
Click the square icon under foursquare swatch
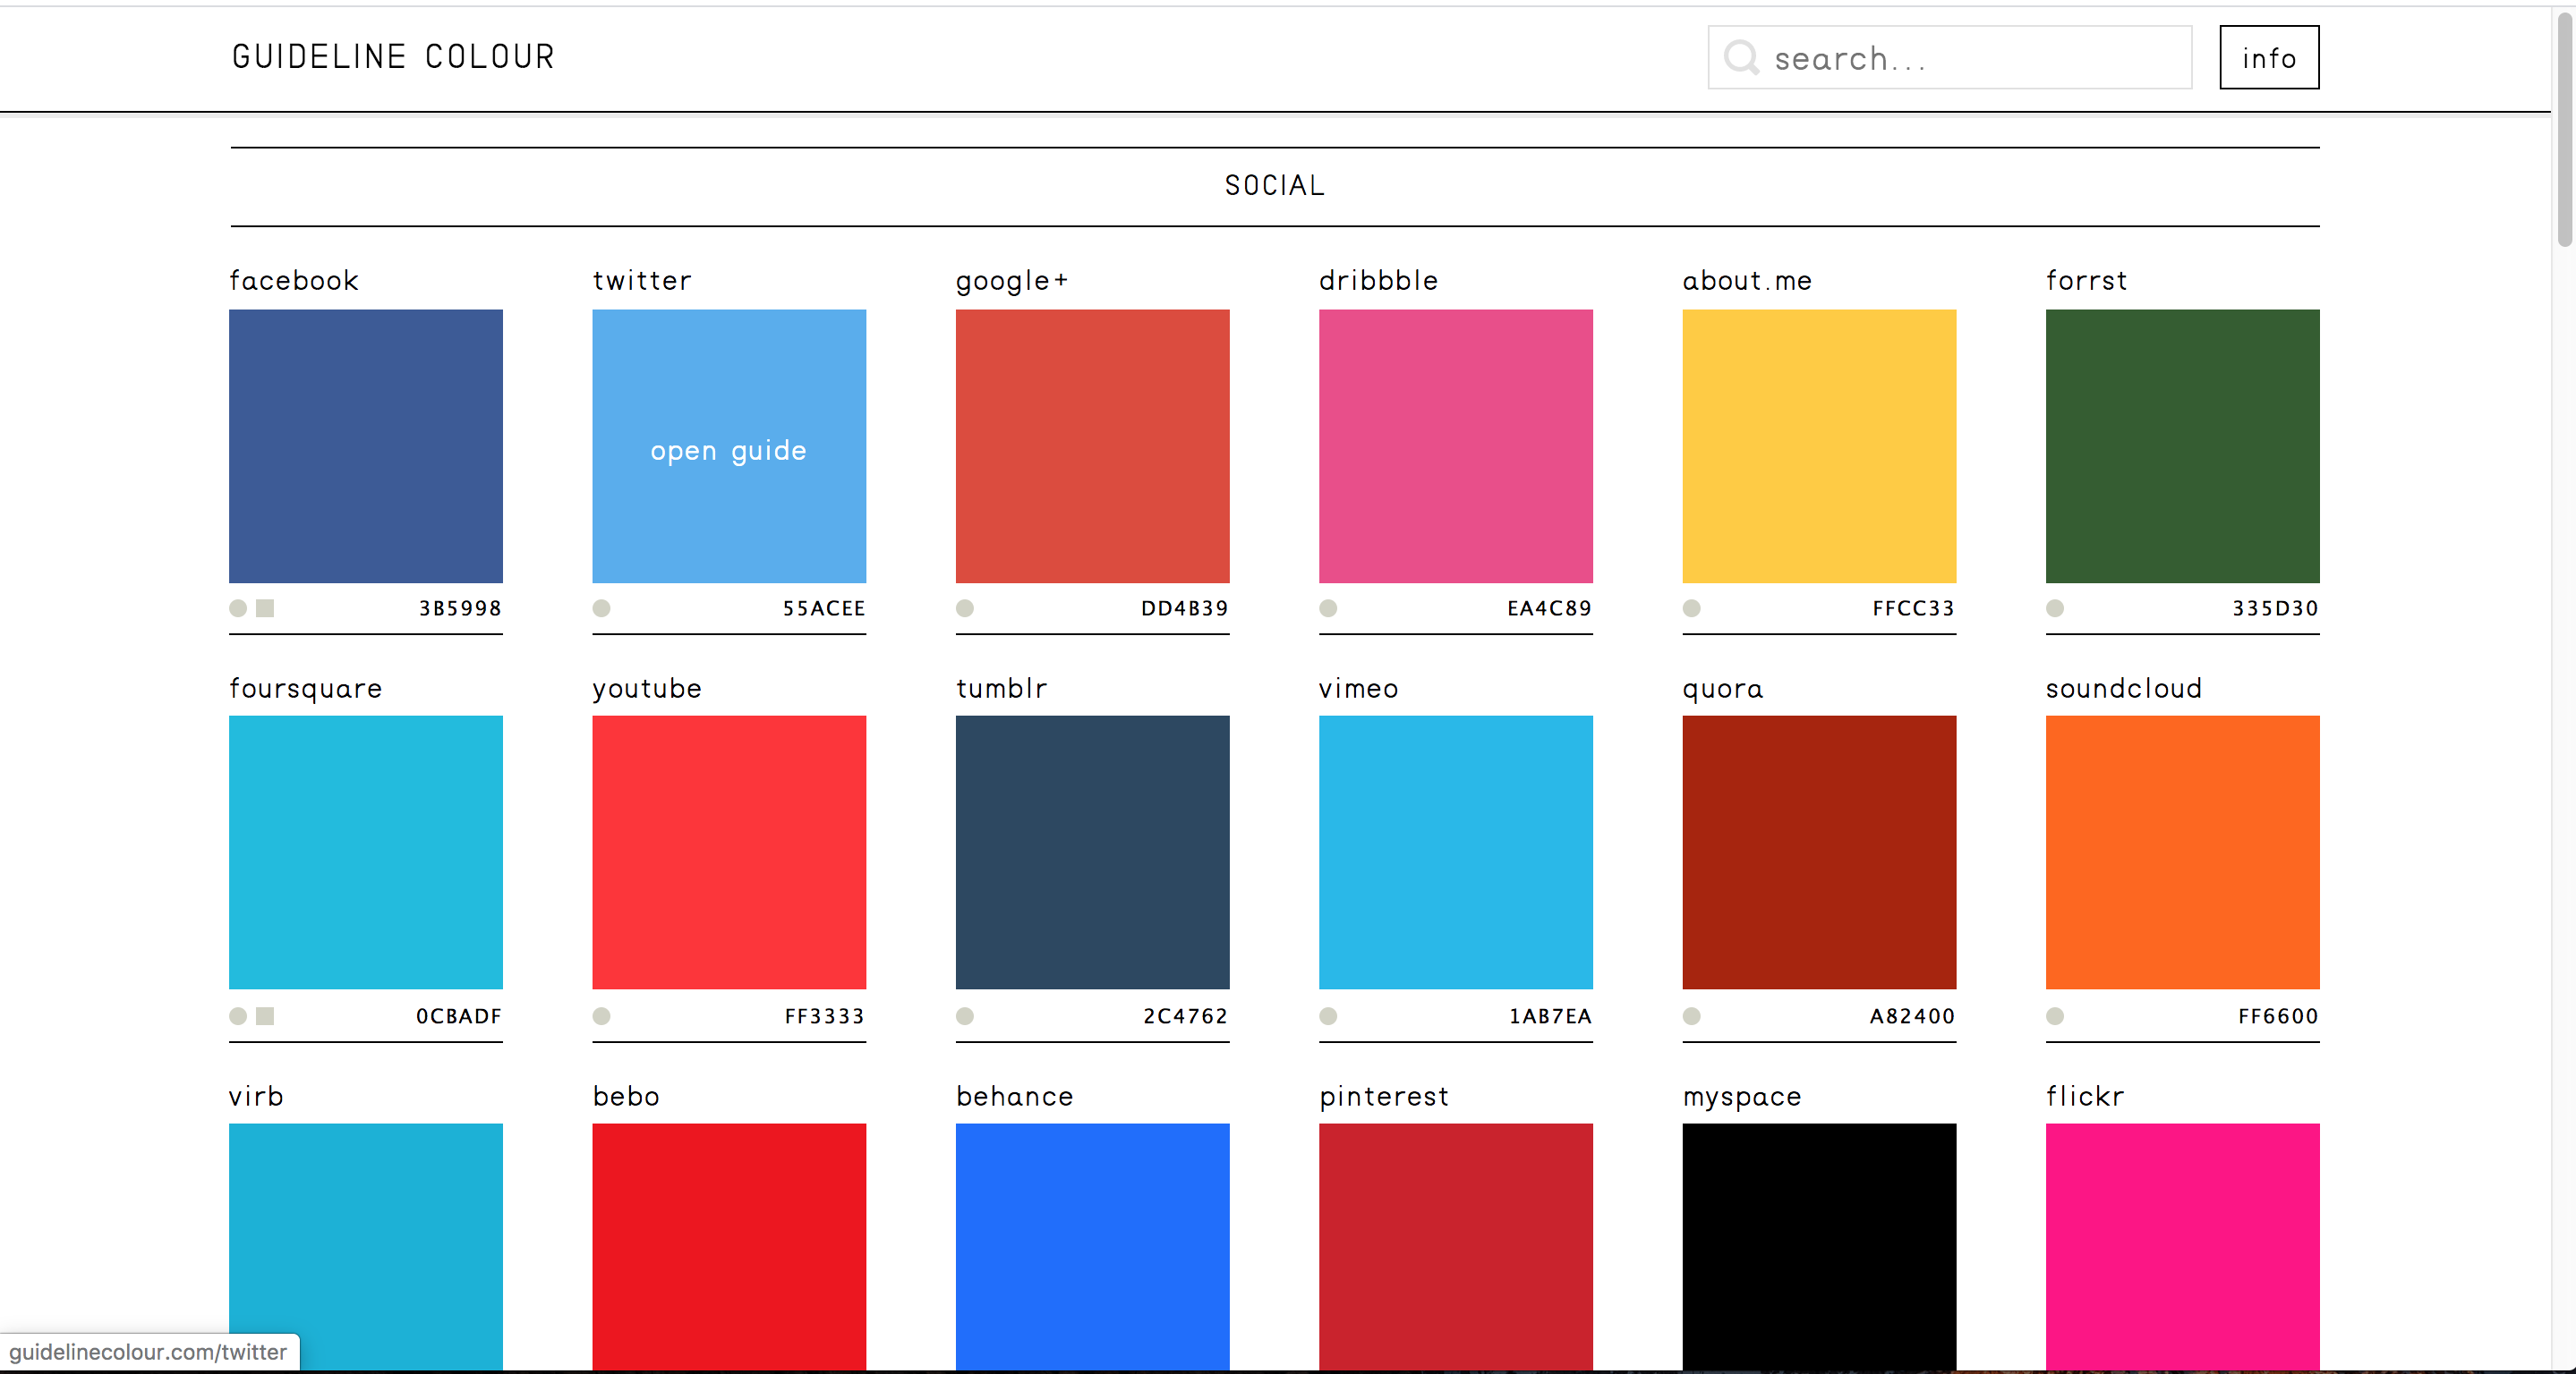pyautogui.click(x=265, y=1015)
